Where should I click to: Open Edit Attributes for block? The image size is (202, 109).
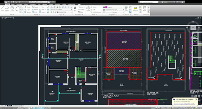[x=96, y=12]
